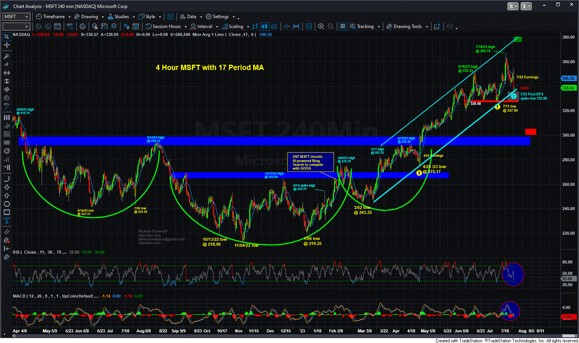Image resolution: width=579 pixels, height=343 pixels.
Task: Expand the Drawing Tools dropdown arrow
Action: click(427, 27)
